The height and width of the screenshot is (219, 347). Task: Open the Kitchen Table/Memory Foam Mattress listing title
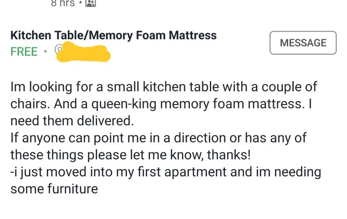[x=113, y=35]
